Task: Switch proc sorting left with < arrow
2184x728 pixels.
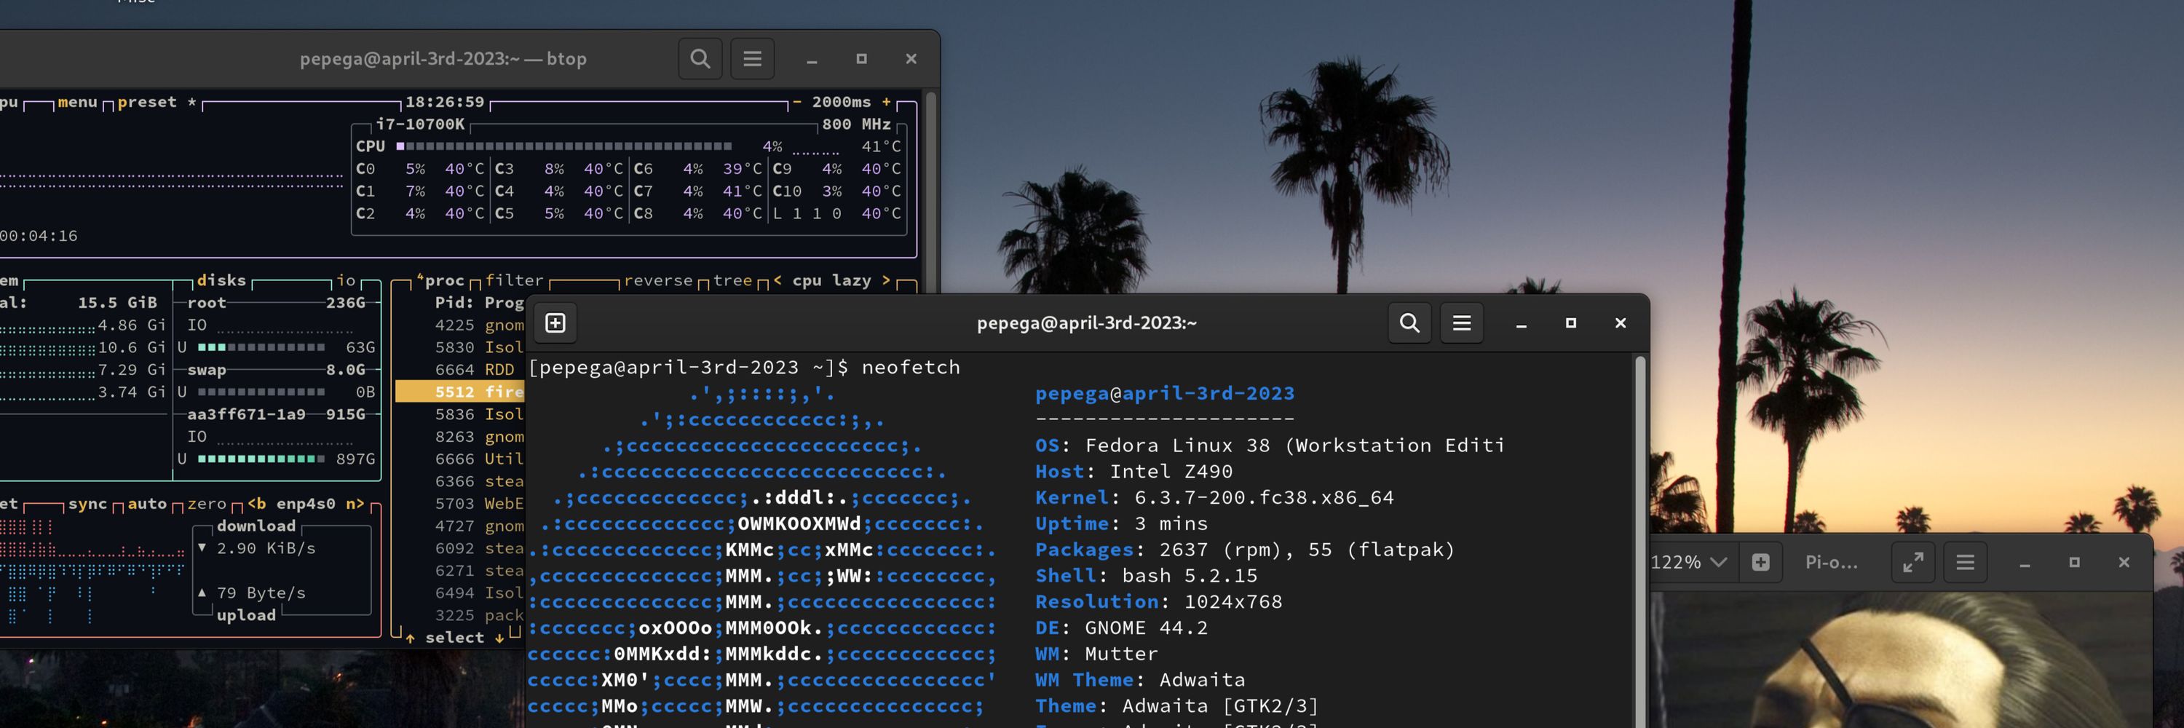Action: [x=778, y=280]
